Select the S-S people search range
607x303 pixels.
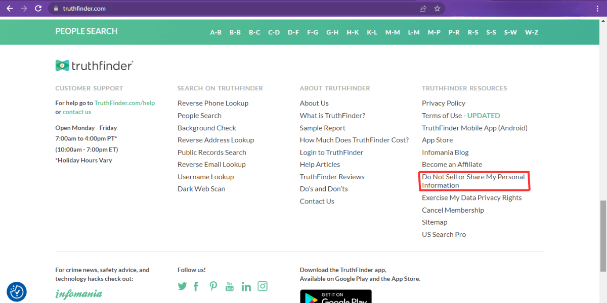coord(491,32)
